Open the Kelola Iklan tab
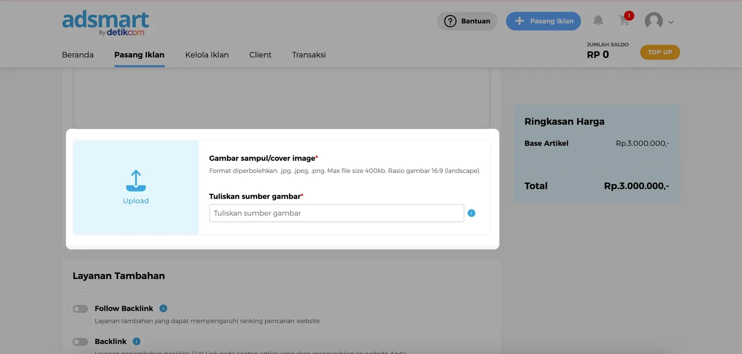Image resolution: width=742 pixels, height=354 pixels. click(x=207, y=55)
